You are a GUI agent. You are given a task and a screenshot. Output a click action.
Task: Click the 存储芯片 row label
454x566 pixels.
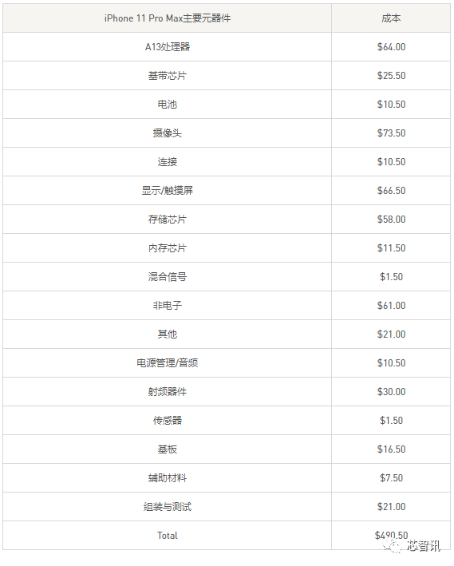pyautogui.click(x=167, y=219)
